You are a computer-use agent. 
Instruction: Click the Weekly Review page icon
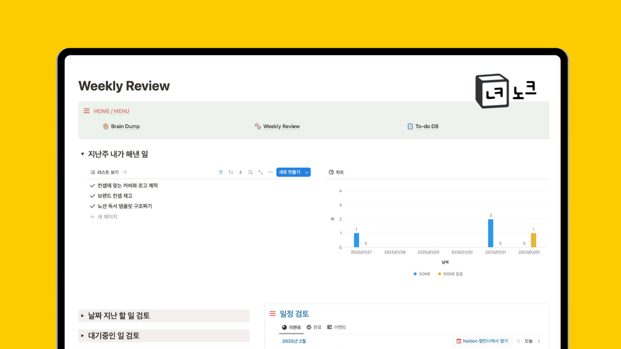pos(258,126)
